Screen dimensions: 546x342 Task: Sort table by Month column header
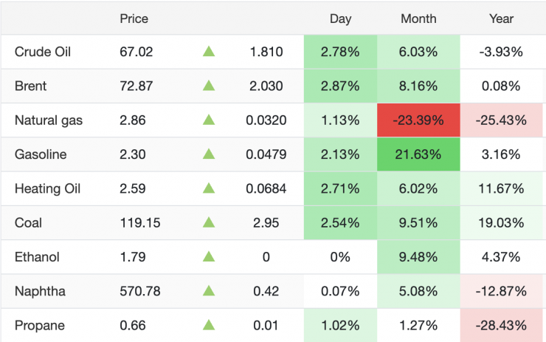point(418,18)
